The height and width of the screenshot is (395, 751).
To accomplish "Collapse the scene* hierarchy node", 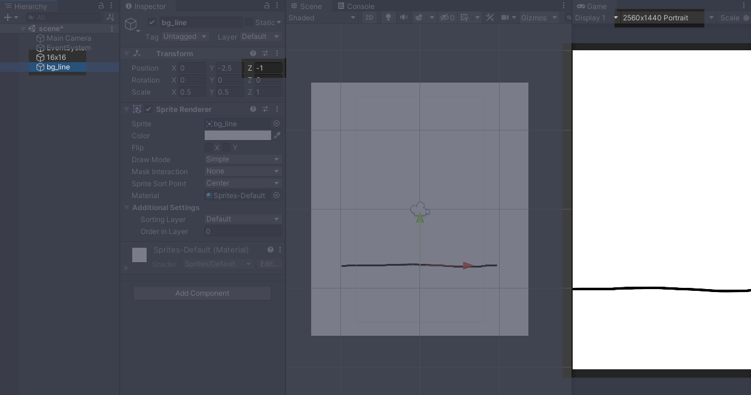I will (x=23, y=28).
